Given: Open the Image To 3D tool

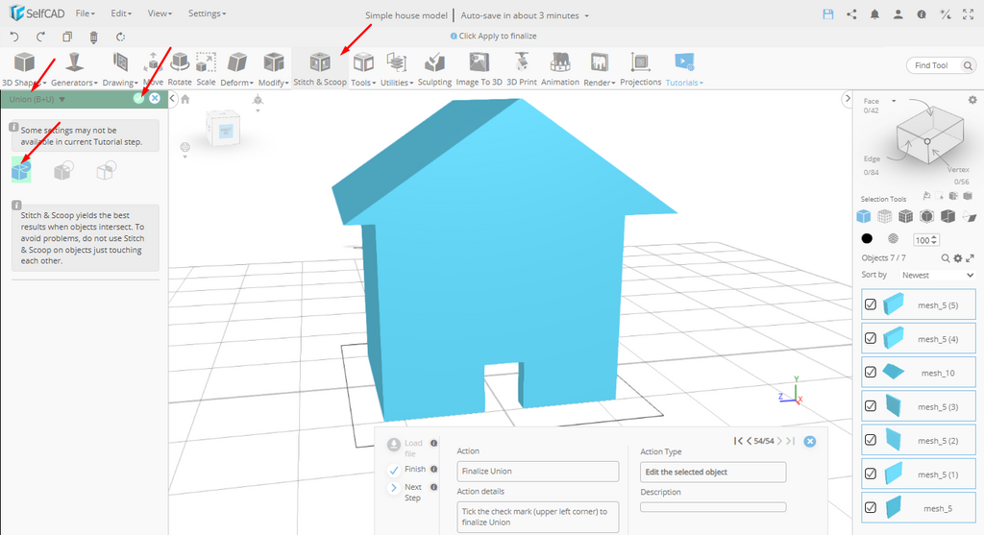Looking at the screenshot, I should (479, 67).
